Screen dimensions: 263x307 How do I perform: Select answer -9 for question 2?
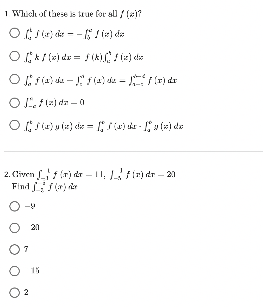14,206
